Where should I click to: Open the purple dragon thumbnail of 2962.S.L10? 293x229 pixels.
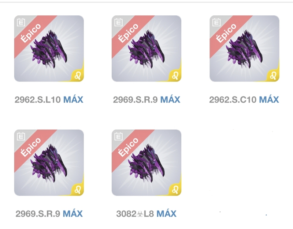pyautogui.click(x=49, y=50)
